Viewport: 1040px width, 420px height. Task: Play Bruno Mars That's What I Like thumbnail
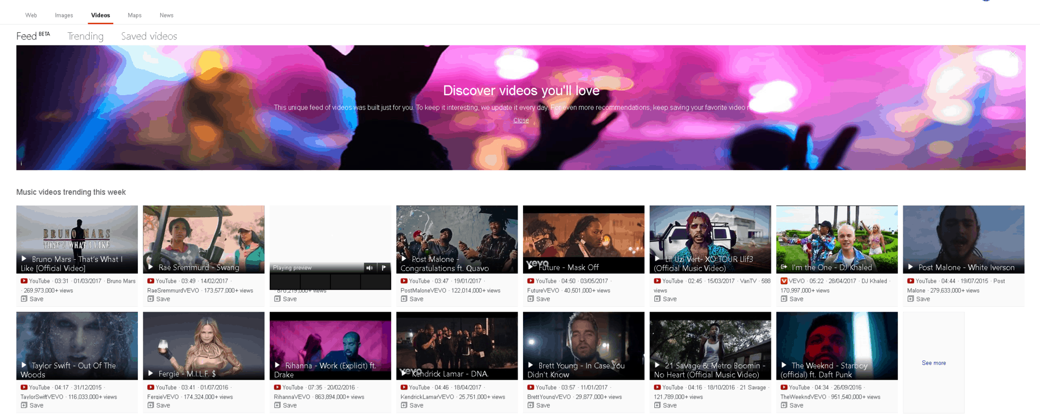[77, 240]
